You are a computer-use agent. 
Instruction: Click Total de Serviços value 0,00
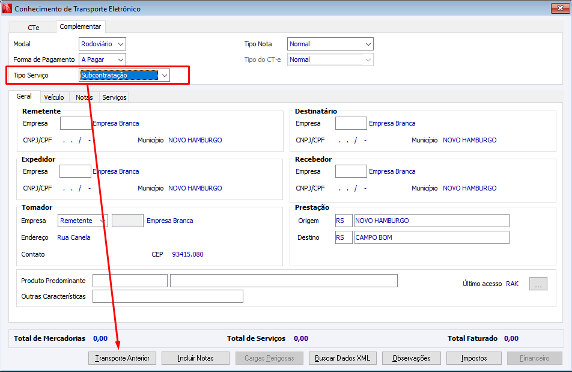tap(301, 338)
